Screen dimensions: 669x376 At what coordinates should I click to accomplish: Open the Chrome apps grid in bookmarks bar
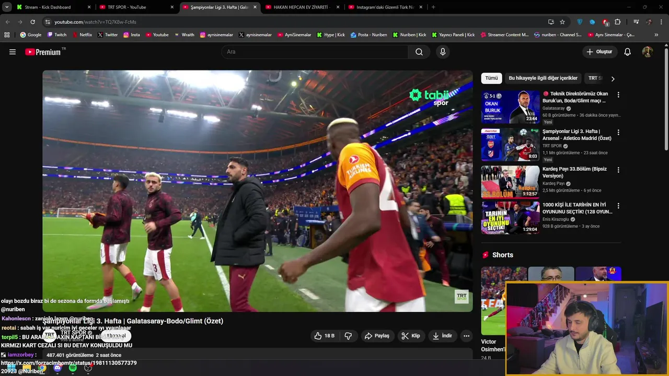coord(7,35)
